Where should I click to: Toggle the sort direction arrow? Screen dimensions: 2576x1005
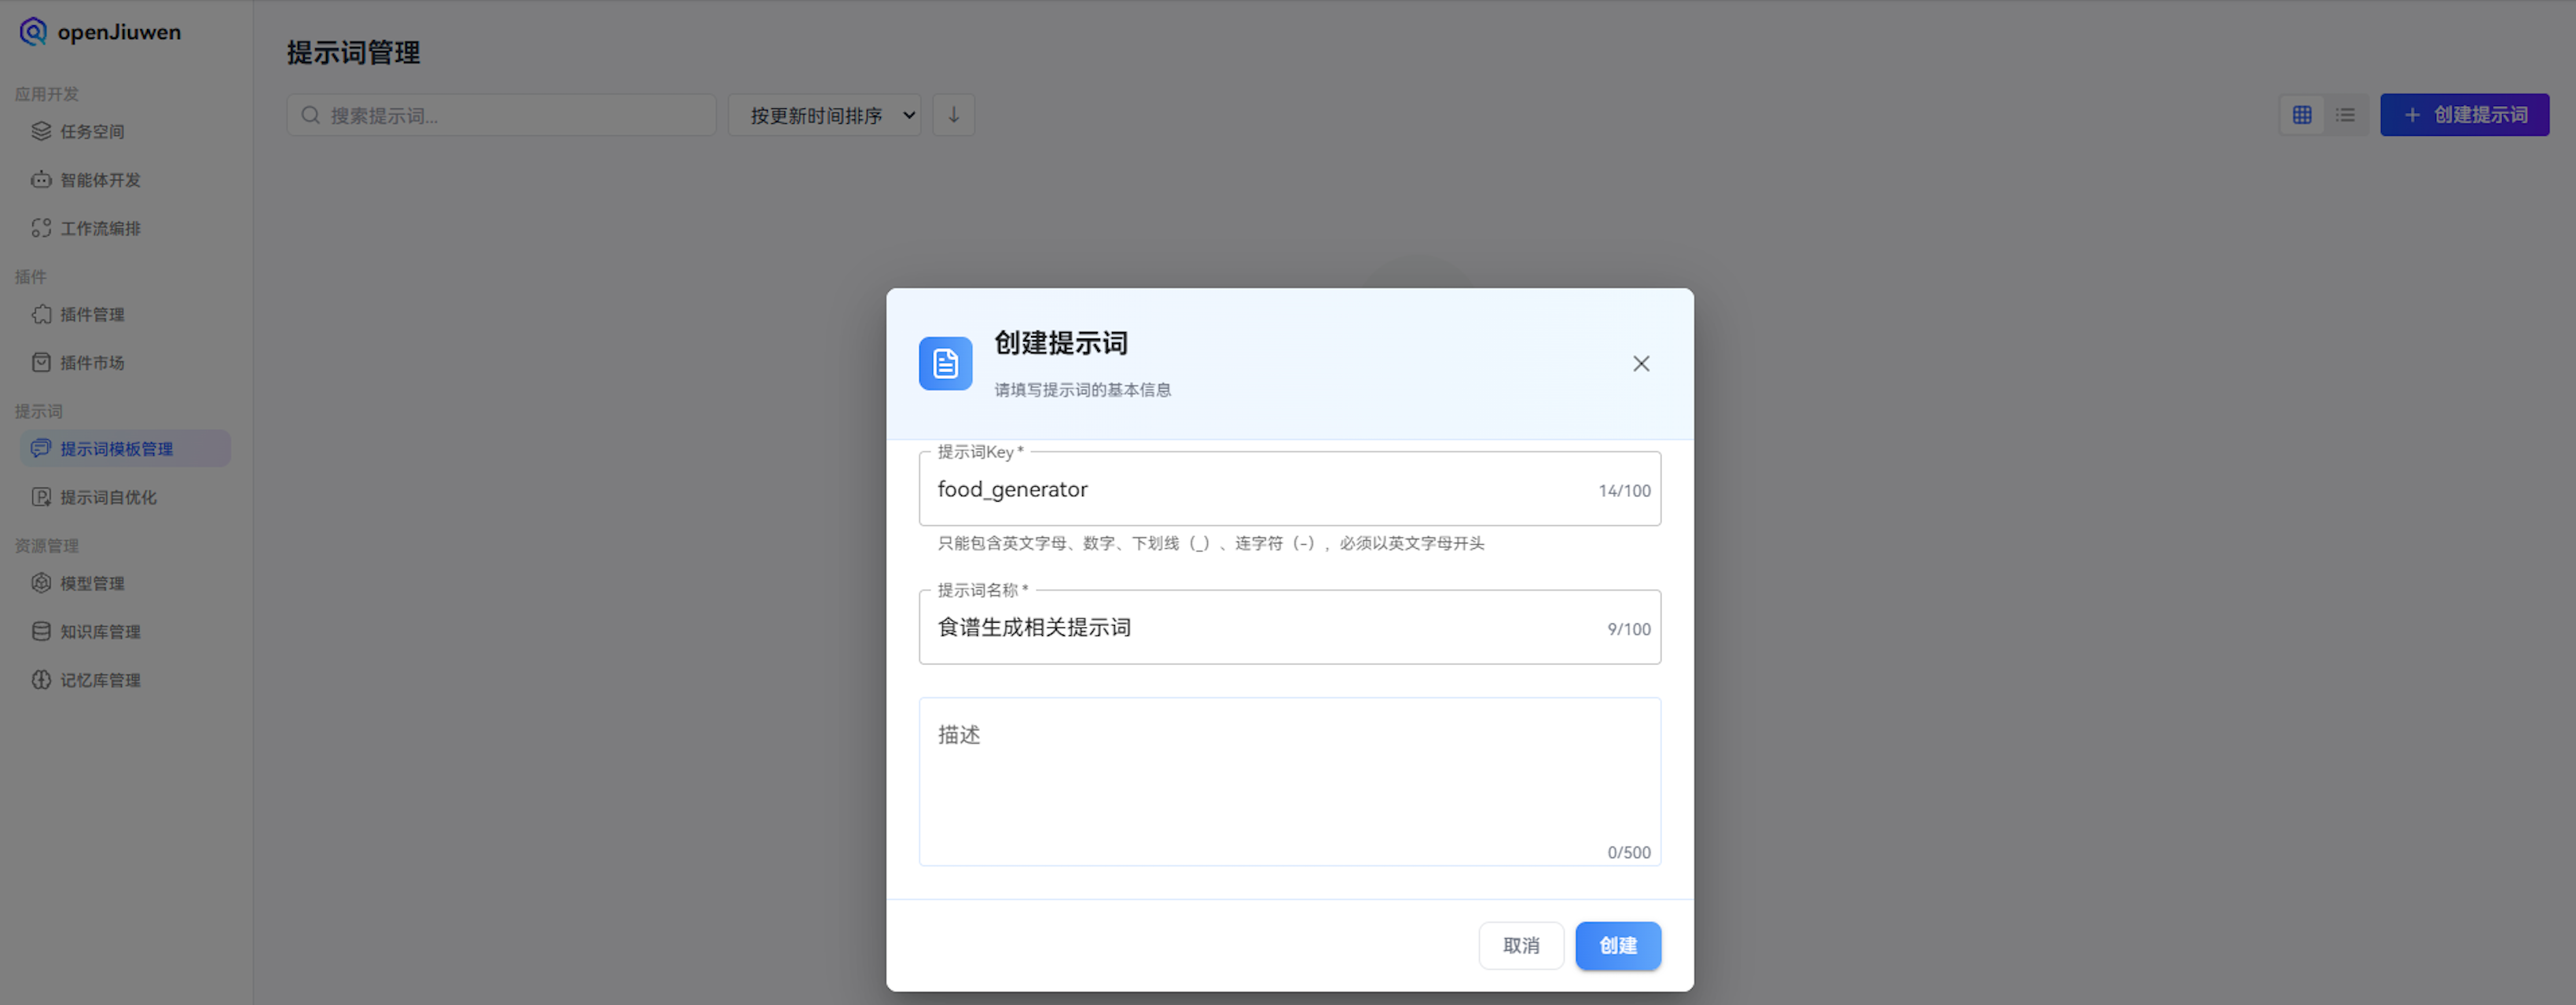coord(953,115)
